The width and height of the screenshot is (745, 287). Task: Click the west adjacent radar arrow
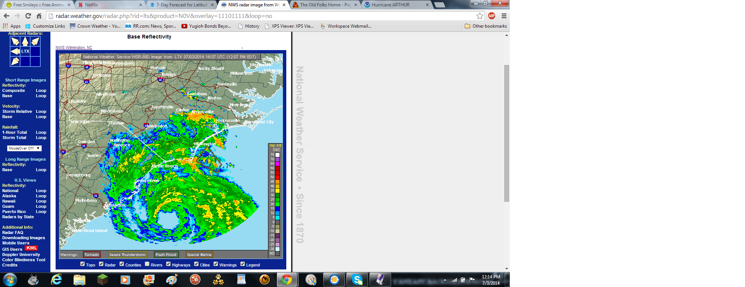click(x=15, y=51)
